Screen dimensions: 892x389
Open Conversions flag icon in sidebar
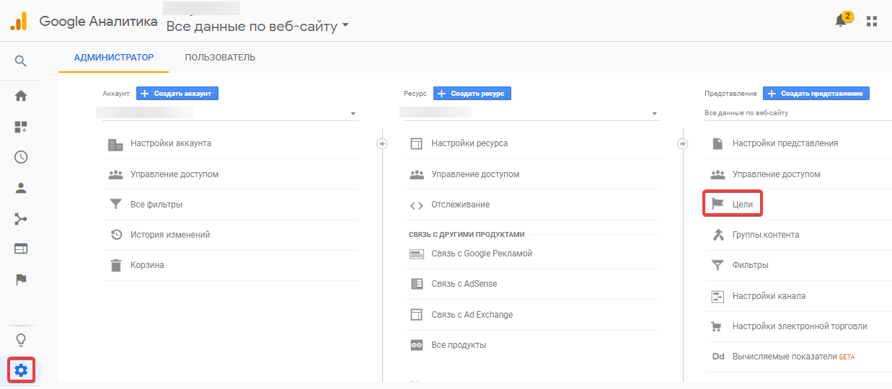tap(21, 280)
